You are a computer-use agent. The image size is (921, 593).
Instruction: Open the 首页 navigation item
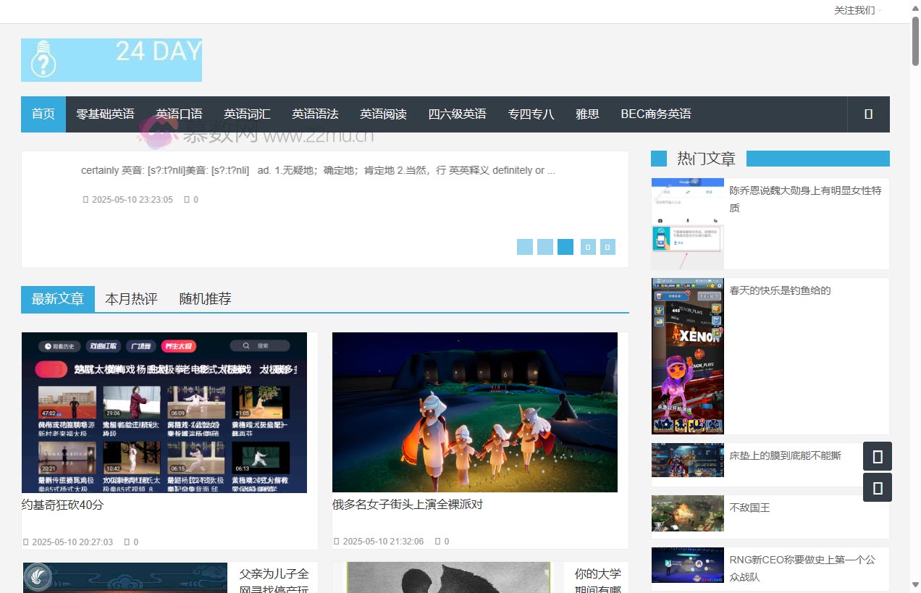pyautogui.click(x=43, y=114)
